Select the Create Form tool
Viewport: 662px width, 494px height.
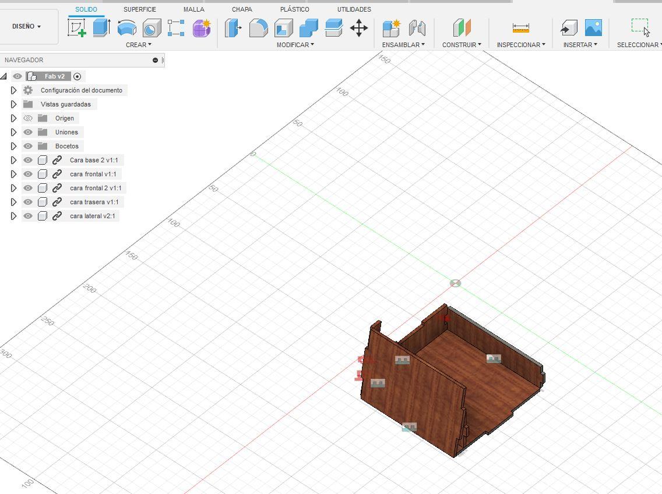202,28
